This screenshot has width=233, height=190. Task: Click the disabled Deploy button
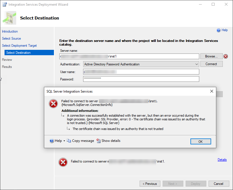tap(196, 183)
